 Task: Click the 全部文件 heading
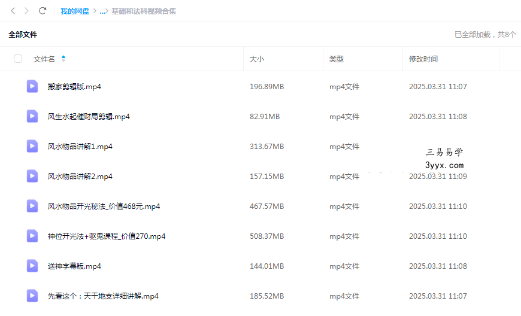tap(23, 35)
